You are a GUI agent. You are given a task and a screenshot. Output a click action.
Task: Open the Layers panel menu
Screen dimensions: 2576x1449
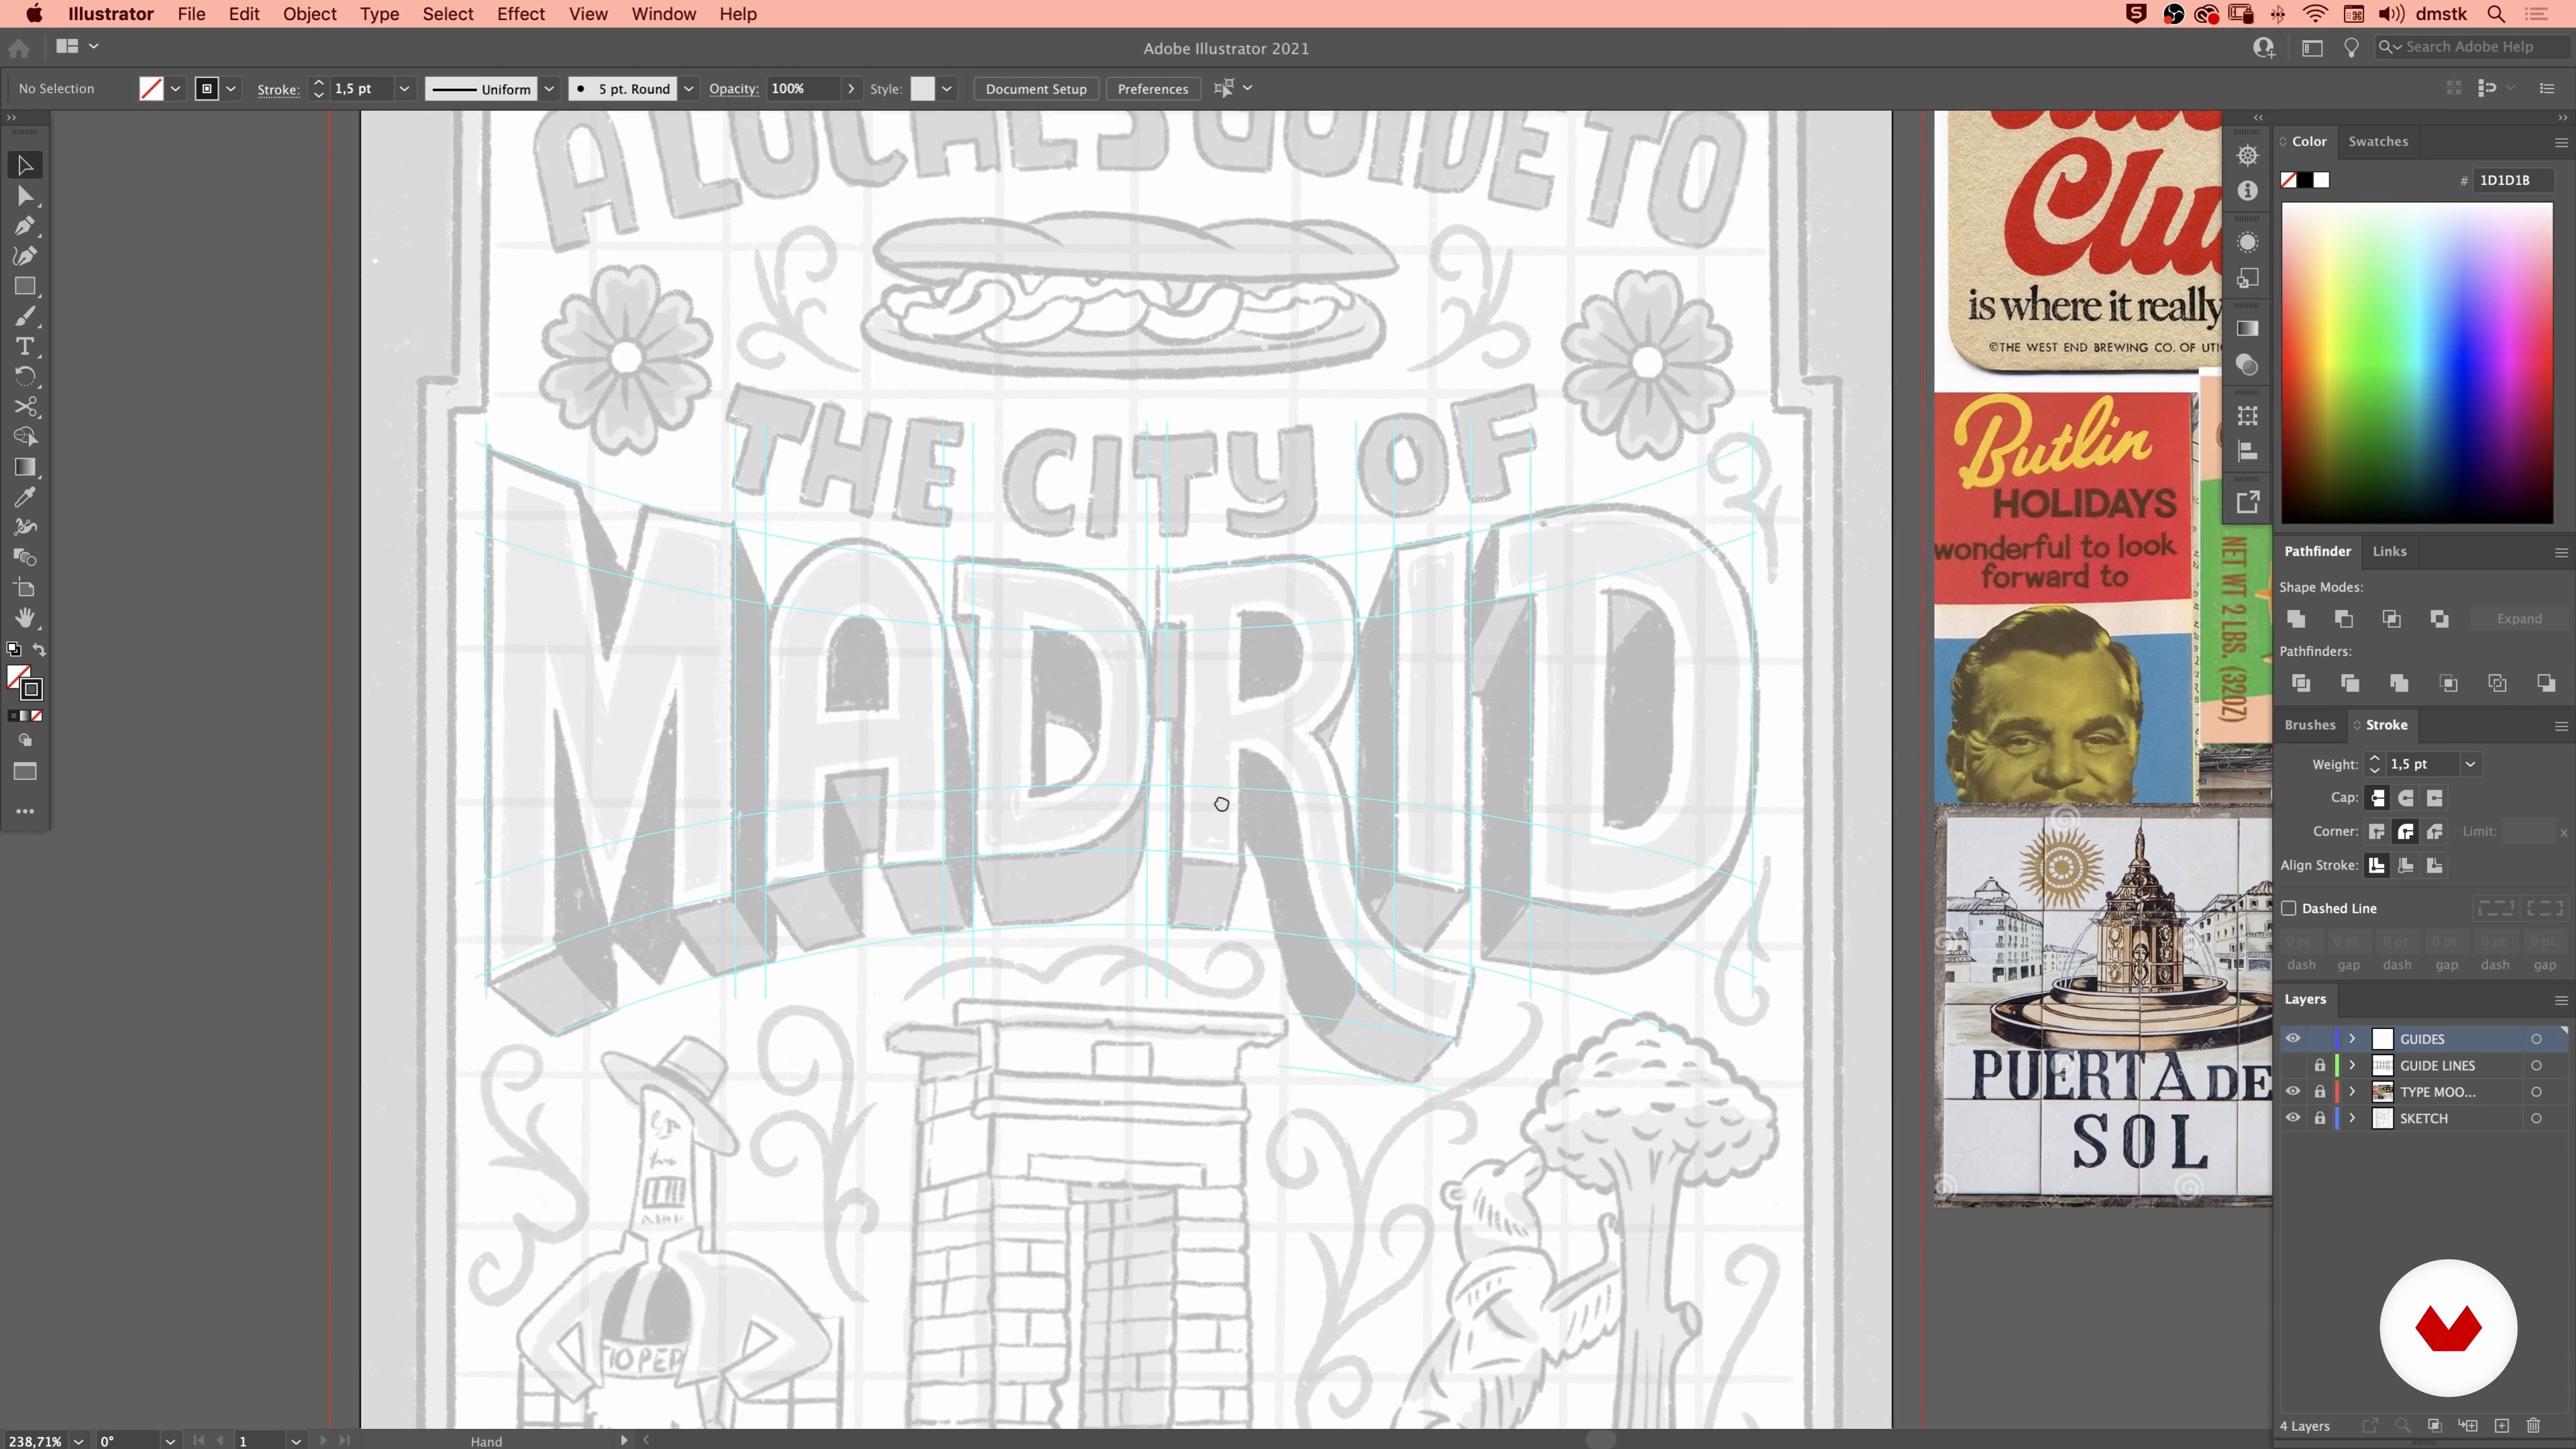[2561, 1000]
